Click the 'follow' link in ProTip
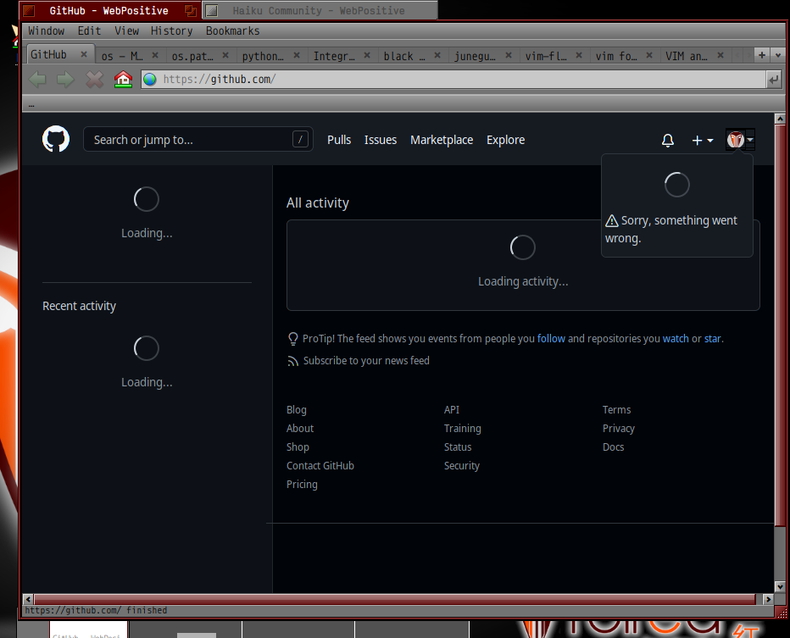This screenshot has height=638, width=790. coord(551,338)
